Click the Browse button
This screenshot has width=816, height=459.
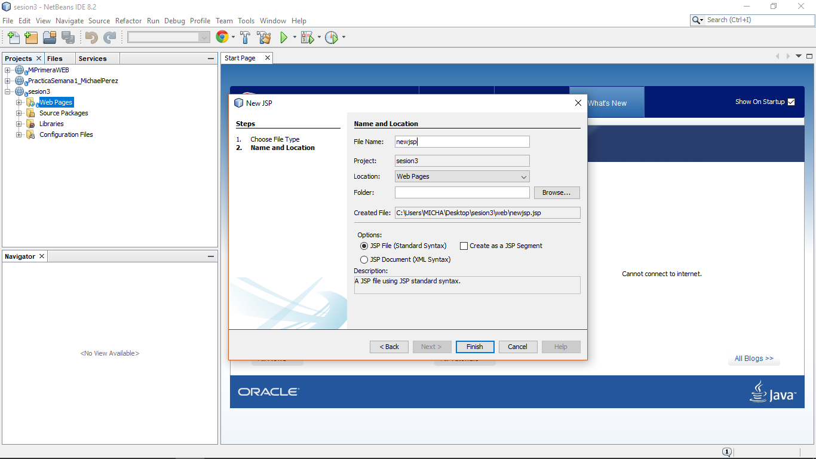557,192
